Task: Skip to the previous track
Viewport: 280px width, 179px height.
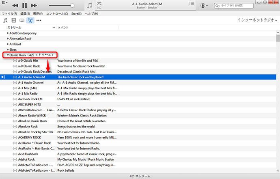Action: coord(15,6)
